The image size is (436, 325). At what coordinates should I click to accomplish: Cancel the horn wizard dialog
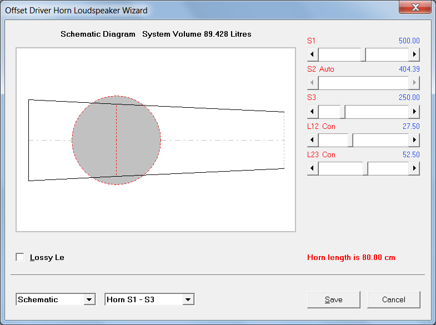393,299
